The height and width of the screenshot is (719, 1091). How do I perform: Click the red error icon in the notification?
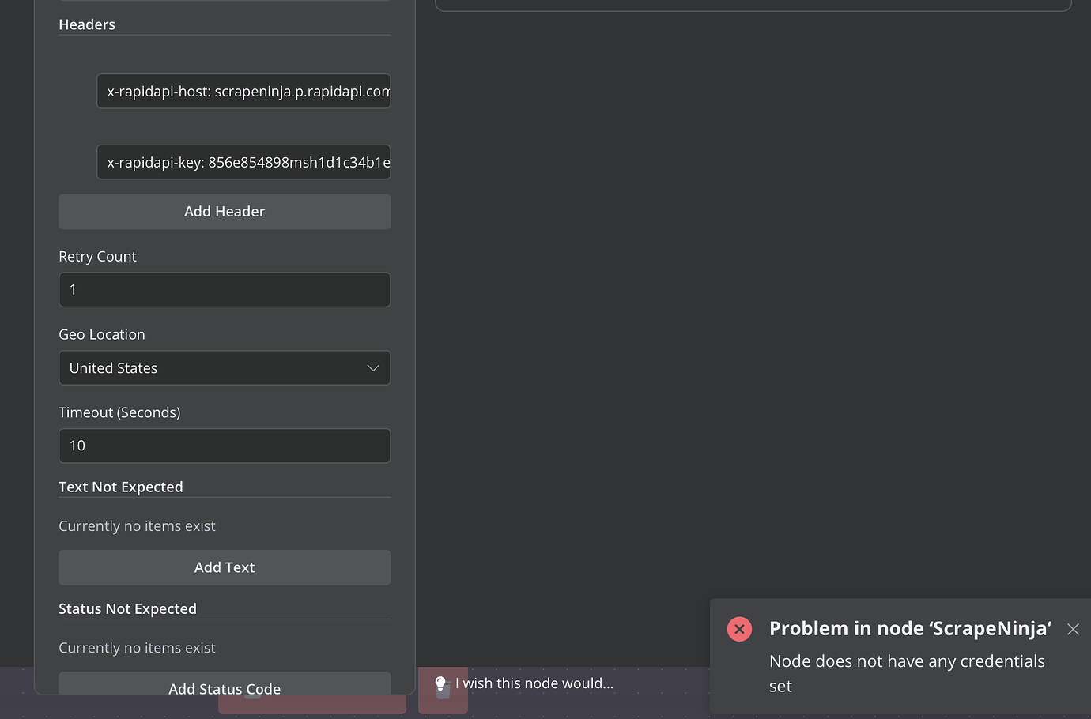[739, 629]
